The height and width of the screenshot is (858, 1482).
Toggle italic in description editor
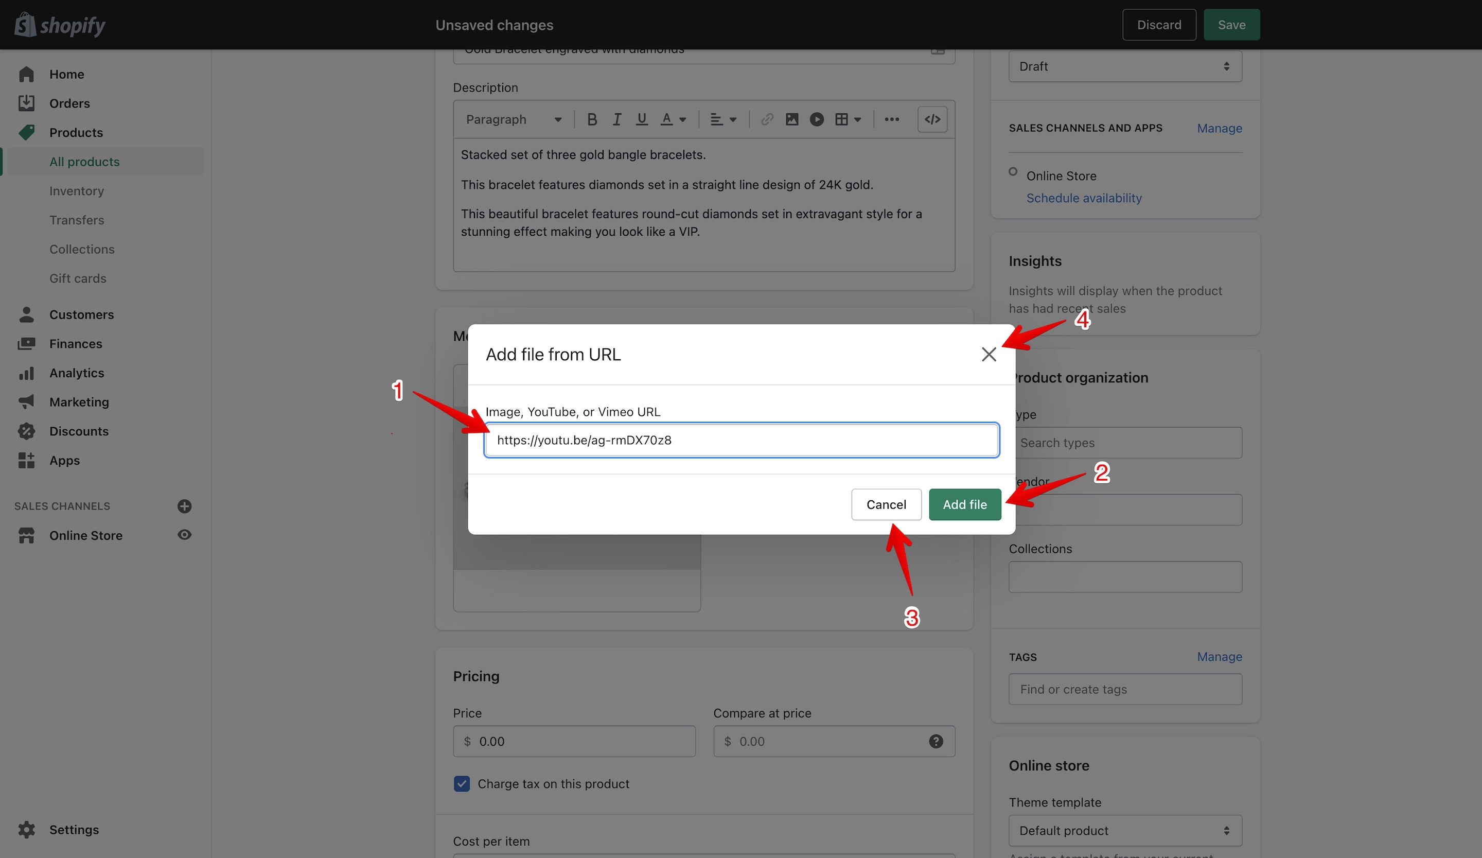pos(617,119)
